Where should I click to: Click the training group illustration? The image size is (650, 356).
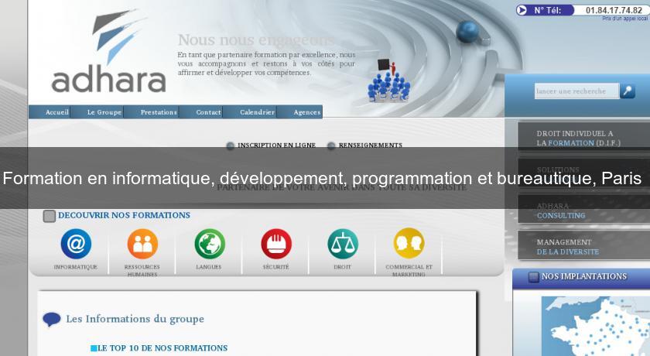(388, 80)
